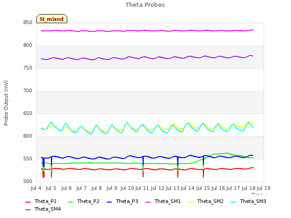291x218 pixels.
Task: Click the Probe Output (mV) axis label
Action: click(x=6, y=103)
